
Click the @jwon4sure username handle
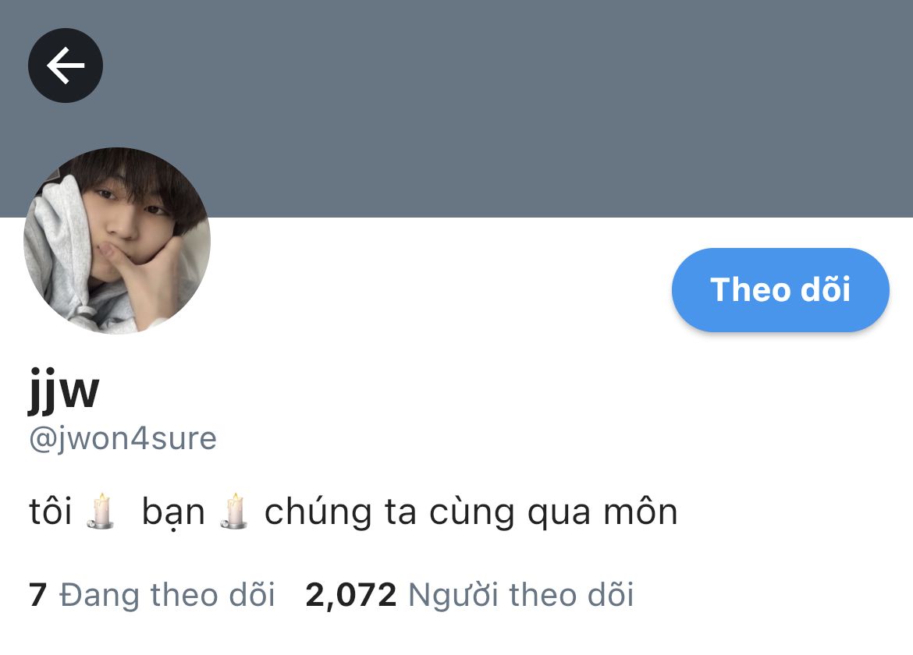(123, 438)
